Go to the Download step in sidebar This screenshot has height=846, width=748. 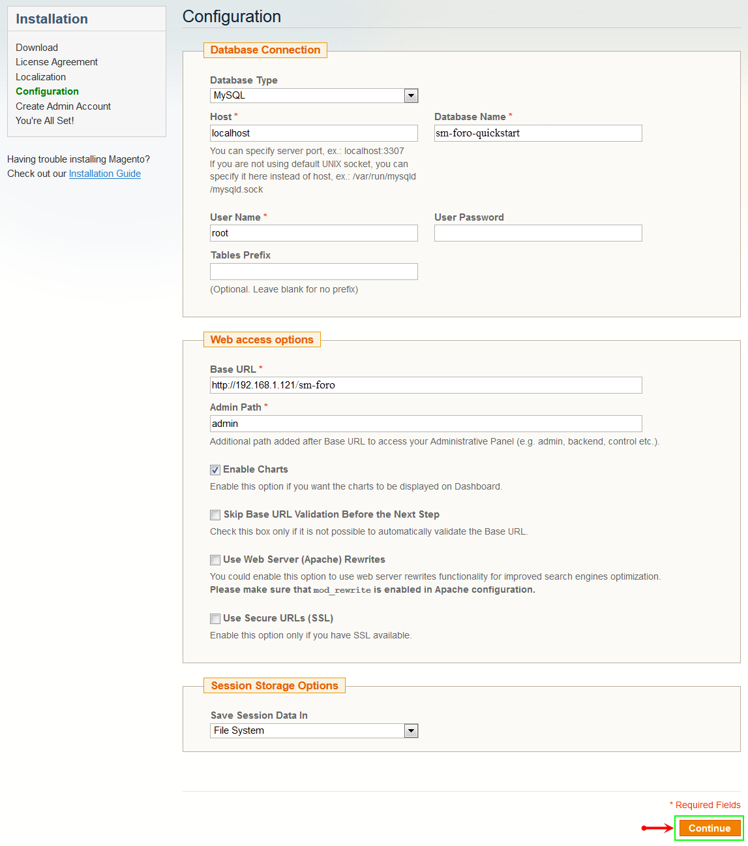(x=37, y=48)
